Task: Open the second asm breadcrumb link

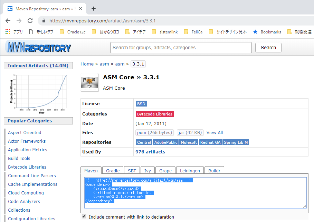Action: pos(120,64)
